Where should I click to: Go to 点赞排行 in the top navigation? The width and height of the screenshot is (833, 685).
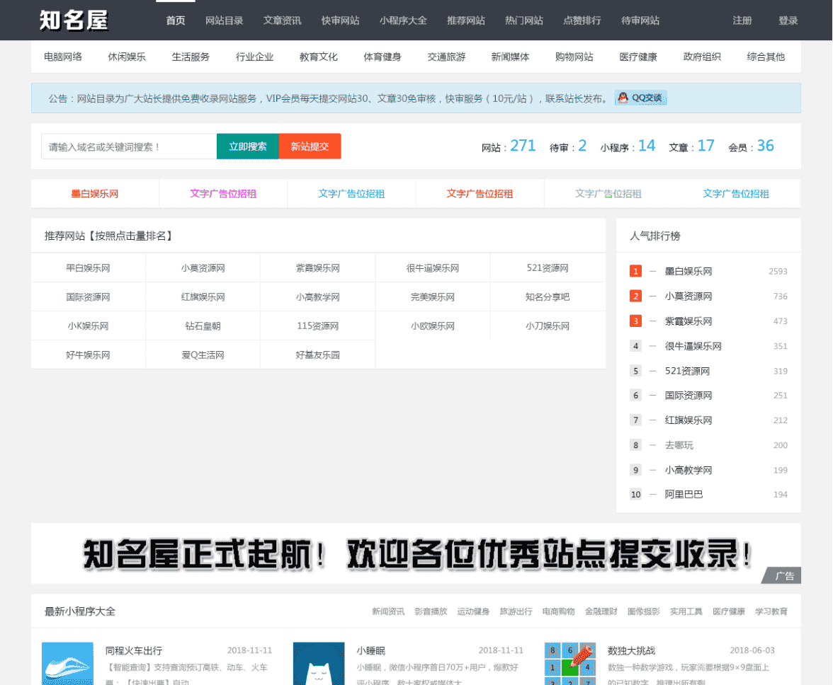[x=582, y=21]
